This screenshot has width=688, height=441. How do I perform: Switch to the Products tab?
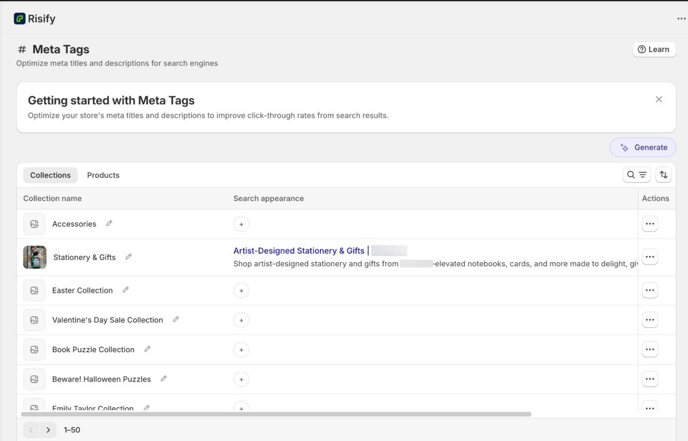point(103,175)
